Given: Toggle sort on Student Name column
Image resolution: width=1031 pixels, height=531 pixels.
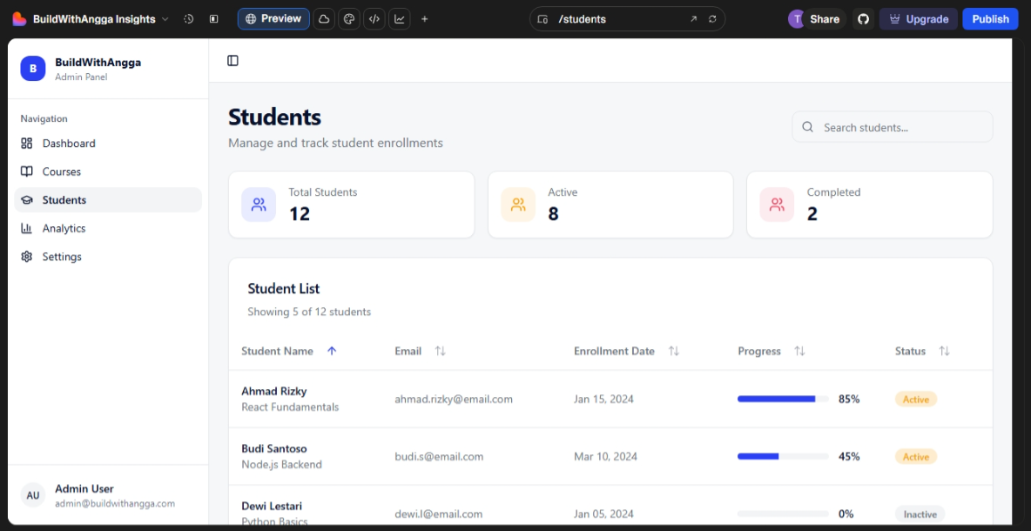Looking at the screenshot, I should pos(332,351).
